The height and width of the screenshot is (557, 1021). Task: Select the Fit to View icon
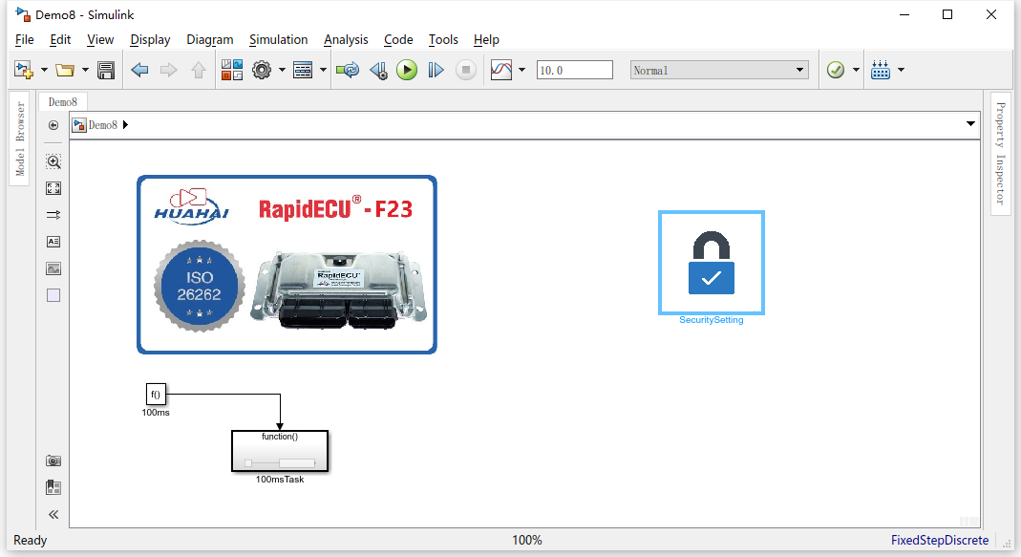click(53, 188)
